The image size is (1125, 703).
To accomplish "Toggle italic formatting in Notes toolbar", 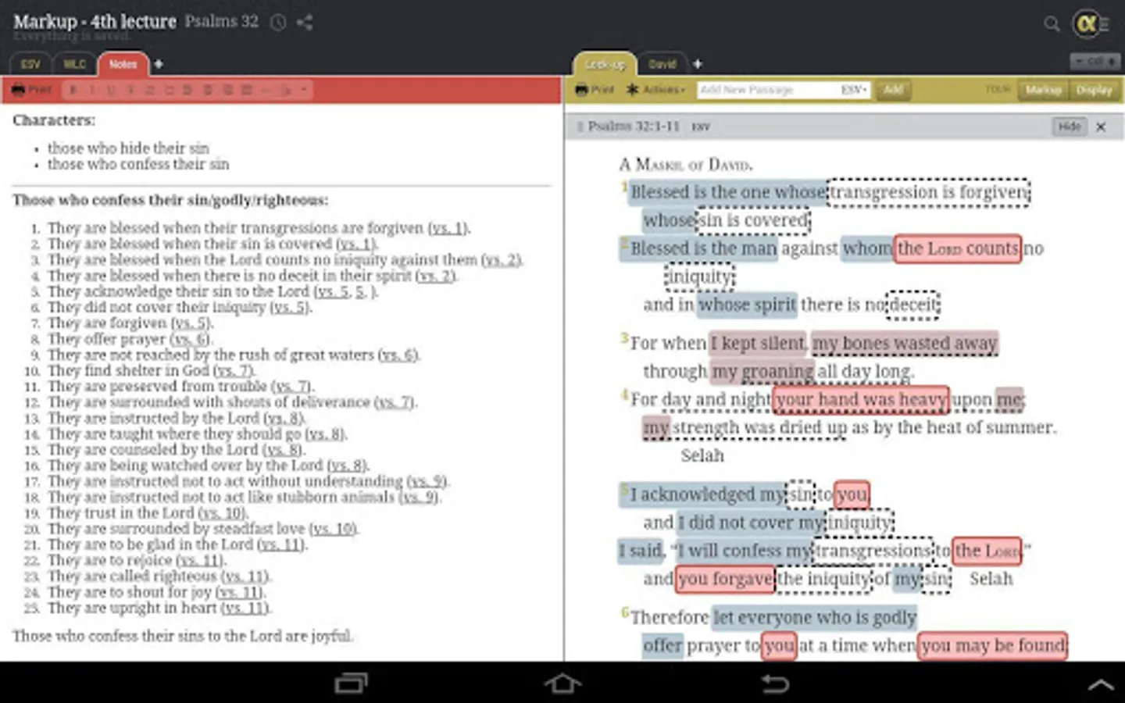I will [92, 90].
